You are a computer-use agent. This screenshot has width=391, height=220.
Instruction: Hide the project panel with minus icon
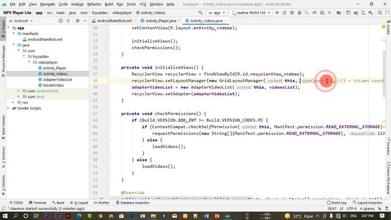click(x=85, y=21)
